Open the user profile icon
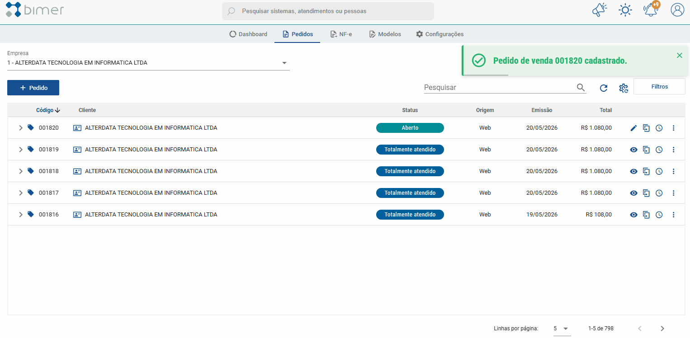The width and height of the screenshot is (690, 338). tap(677, 10)
